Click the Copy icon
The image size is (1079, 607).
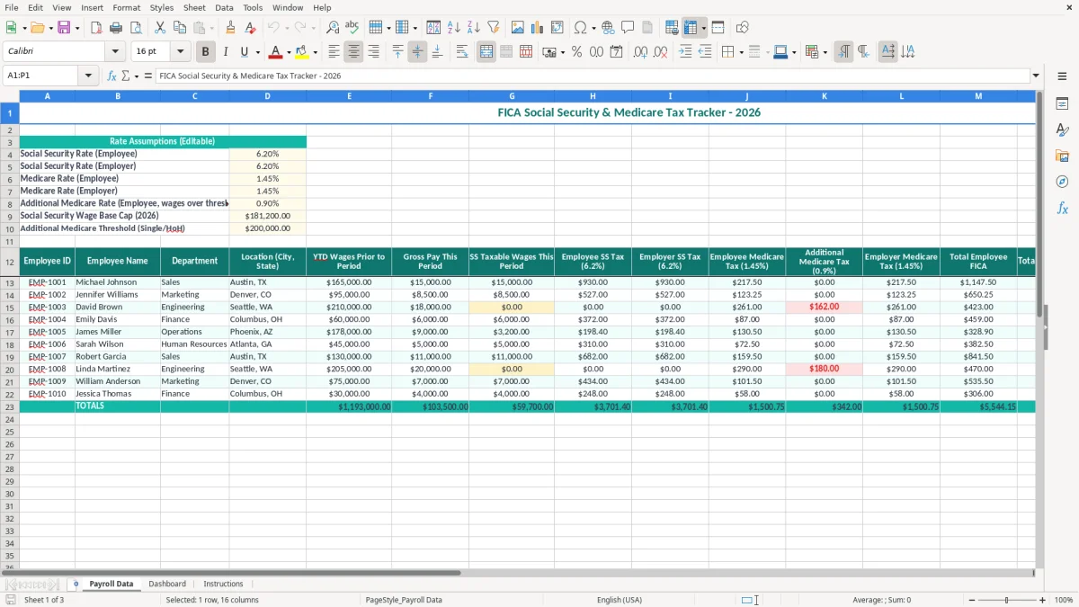click(179, 28)
